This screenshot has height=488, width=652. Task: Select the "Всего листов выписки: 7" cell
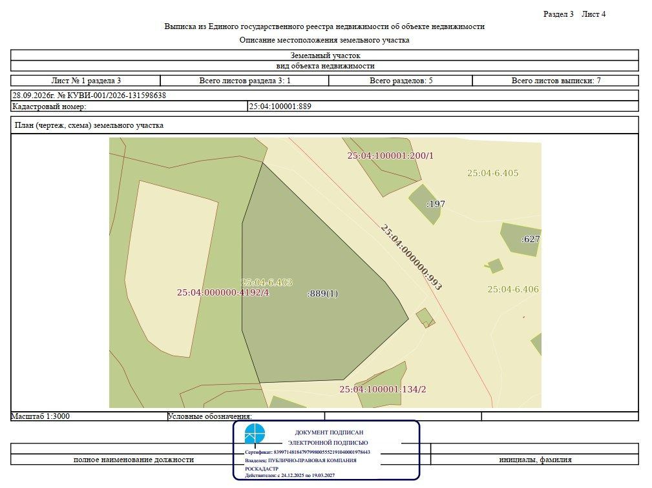pos(556,81)
